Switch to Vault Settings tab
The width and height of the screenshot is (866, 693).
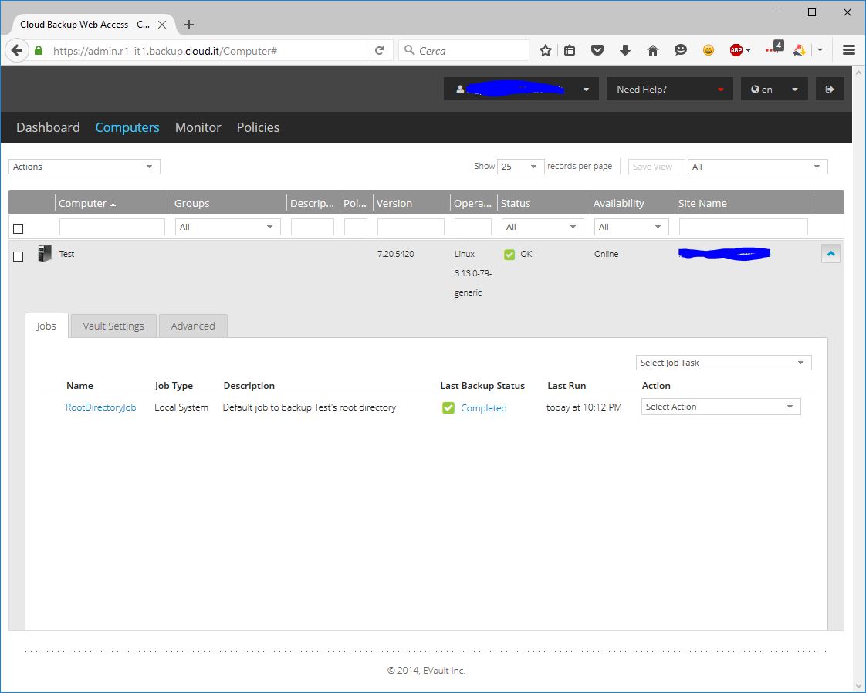[x=113, y=326]
